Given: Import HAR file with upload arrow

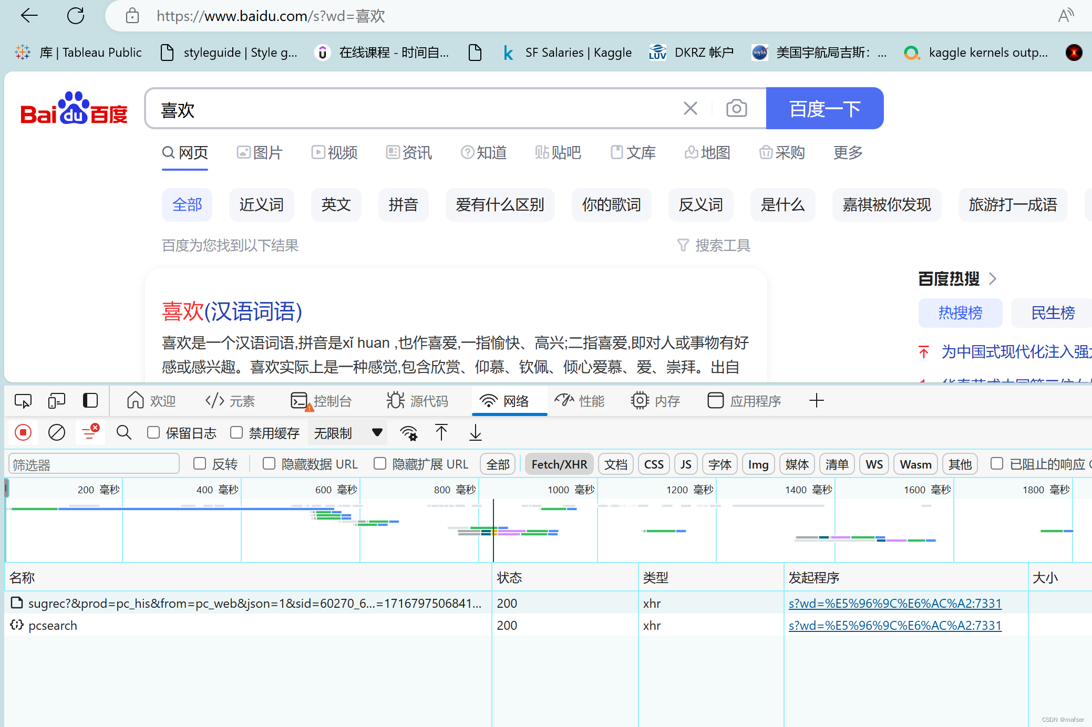Looking at the screenshot, I should [x=441, y=432].
